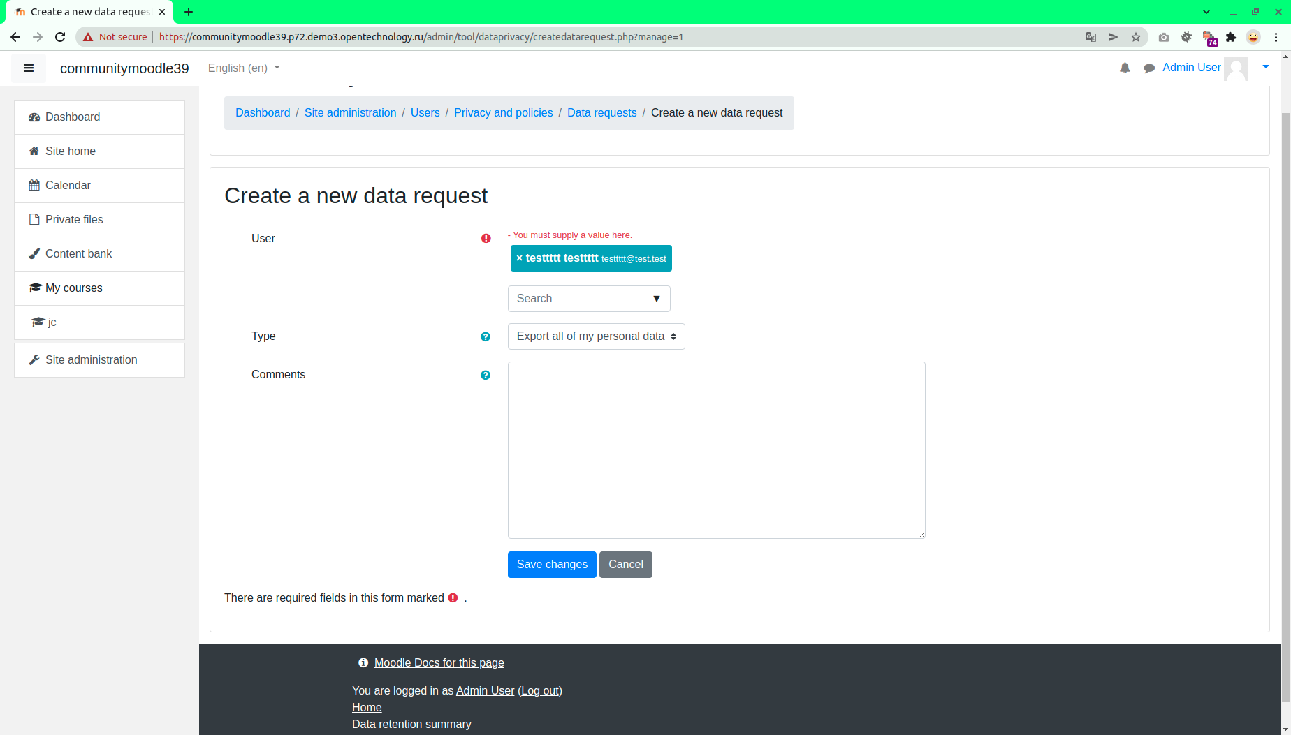The height and width of the screenshot is (735, 1291).
Task: Close the Create a new data request tab
Action: [x=162, y=12]
